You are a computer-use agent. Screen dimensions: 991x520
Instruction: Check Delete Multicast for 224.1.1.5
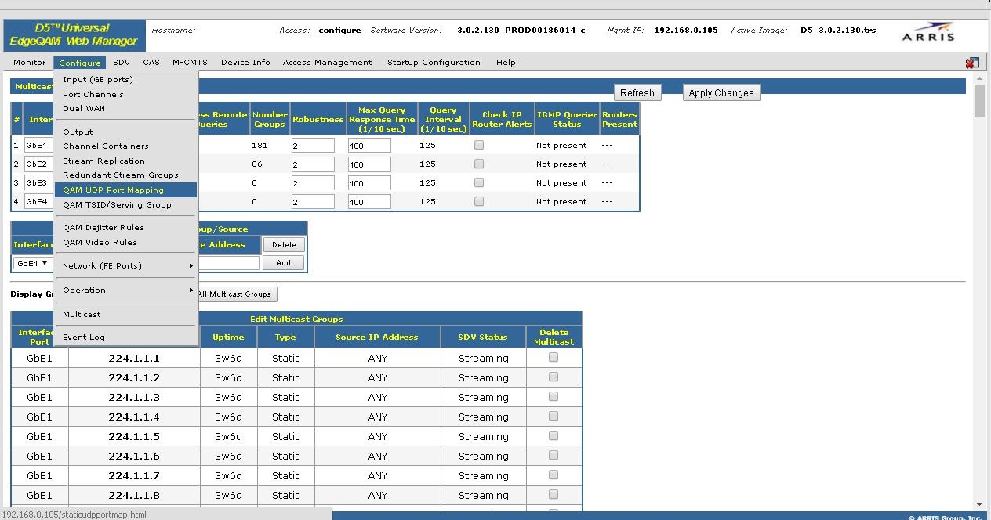[x=554, y=435]
